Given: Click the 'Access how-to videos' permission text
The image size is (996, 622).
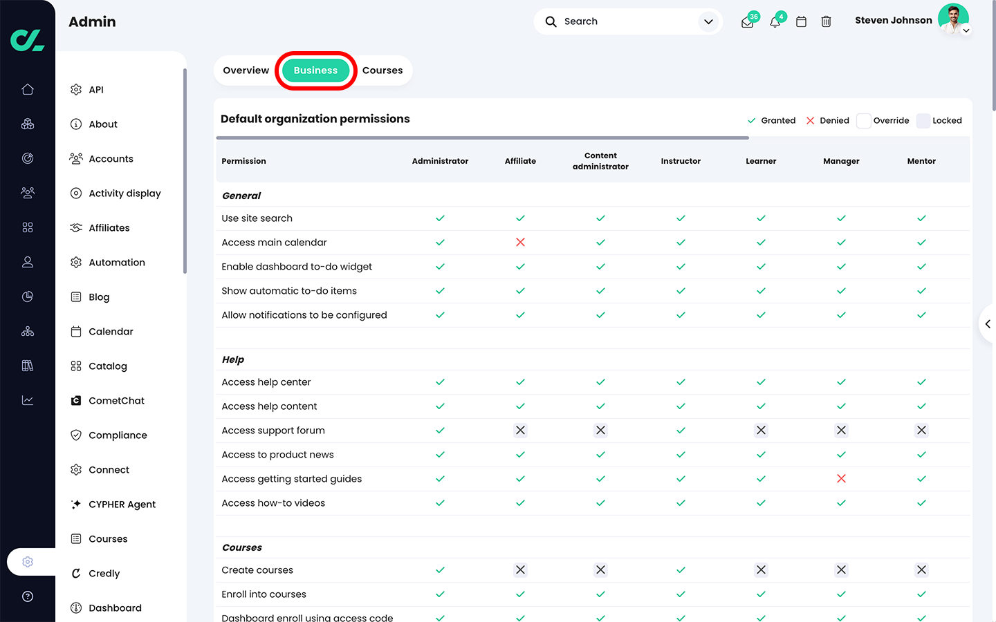Looking at the screenshot, I should coord(273,503).
